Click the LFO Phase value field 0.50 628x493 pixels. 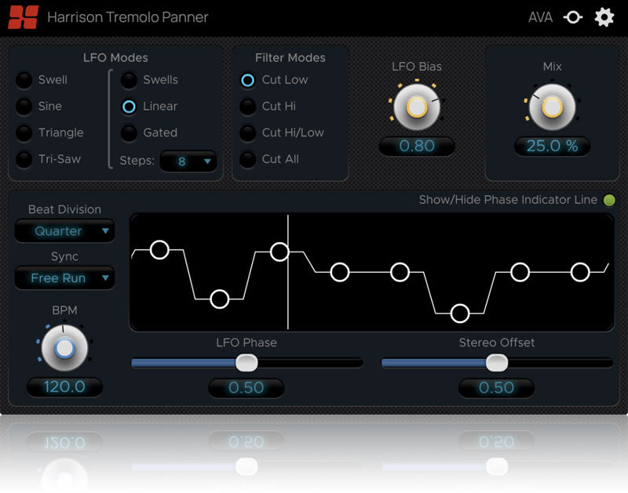[246, 388]
